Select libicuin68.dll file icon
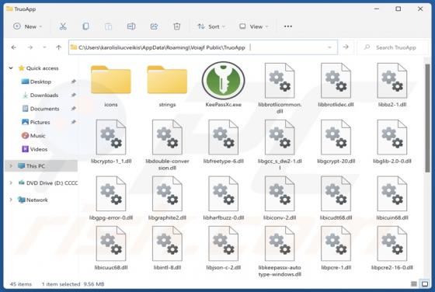Screen dimensions: 435x292 tap(392, 193)
